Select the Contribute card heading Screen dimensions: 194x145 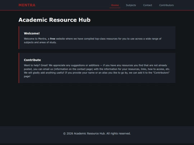[32, 60]
